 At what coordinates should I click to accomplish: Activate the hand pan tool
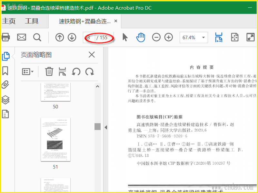tap(141, 37)
